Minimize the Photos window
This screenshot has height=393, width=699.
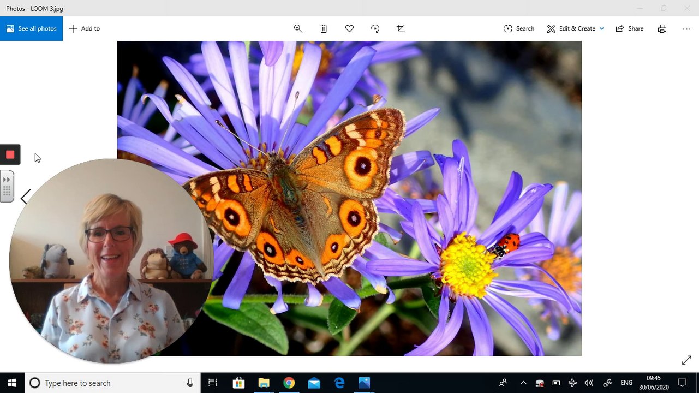[x=640, y=8]
